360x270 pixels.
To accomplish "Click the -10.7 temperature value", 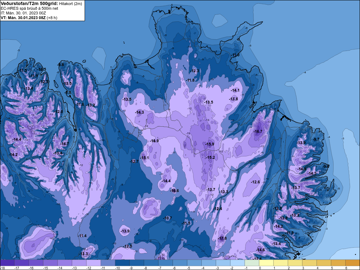I will click(x=167, y=218).
